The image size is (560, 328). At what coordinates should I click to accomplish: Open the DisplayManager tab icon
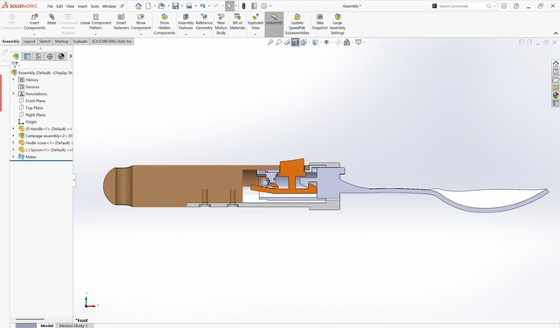(61, 56)
